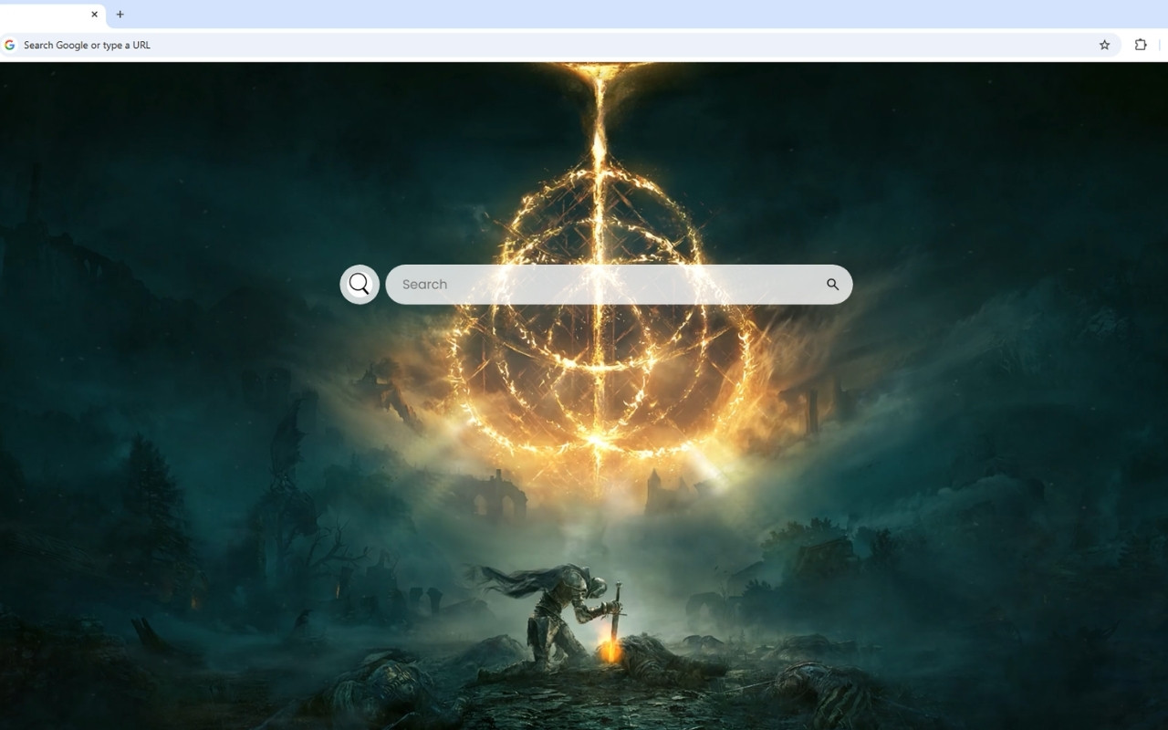Click the Search Google or type a URL field
The height and width of the screenshot is (730, 1168).
click(x=365, y=44)
